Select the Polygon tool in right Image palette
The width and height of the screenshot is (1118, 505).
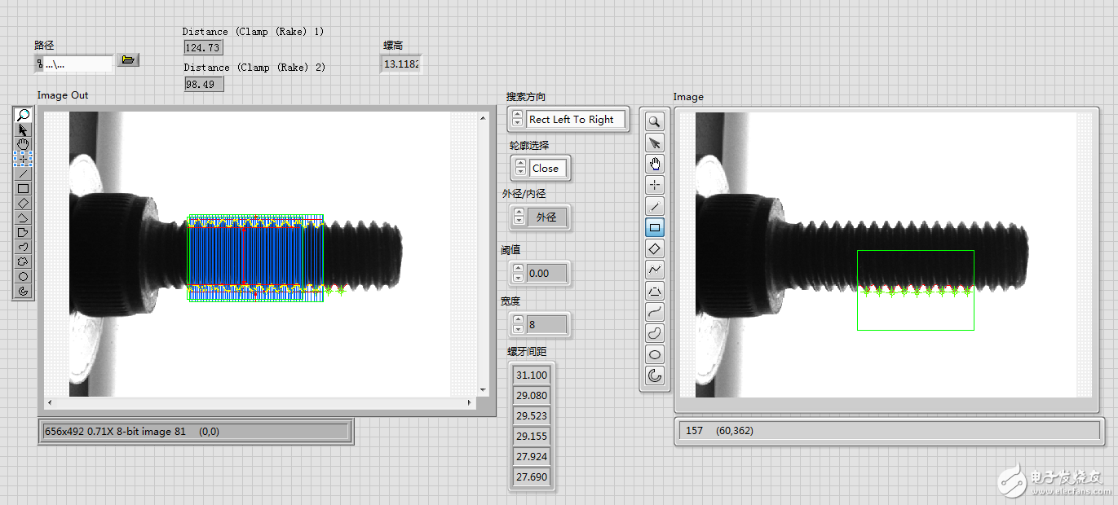point(655,291)
